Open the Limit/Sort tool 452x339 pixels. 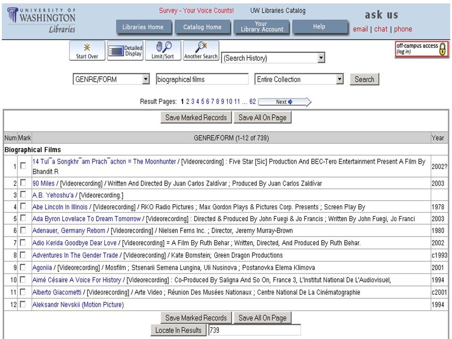click(x=163, y=50)
